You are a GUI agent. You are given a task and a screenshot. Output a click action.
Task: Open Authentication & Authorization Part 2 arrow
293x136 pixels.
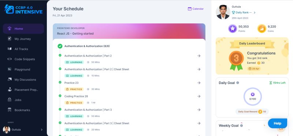point(199,56)
